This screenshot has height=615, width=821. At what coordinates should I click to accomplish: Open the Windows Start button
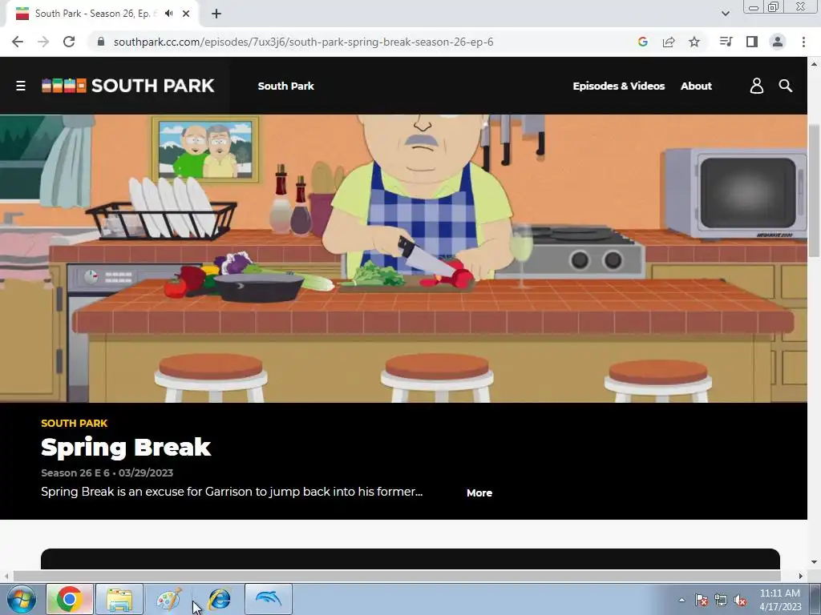click(21, 599)
